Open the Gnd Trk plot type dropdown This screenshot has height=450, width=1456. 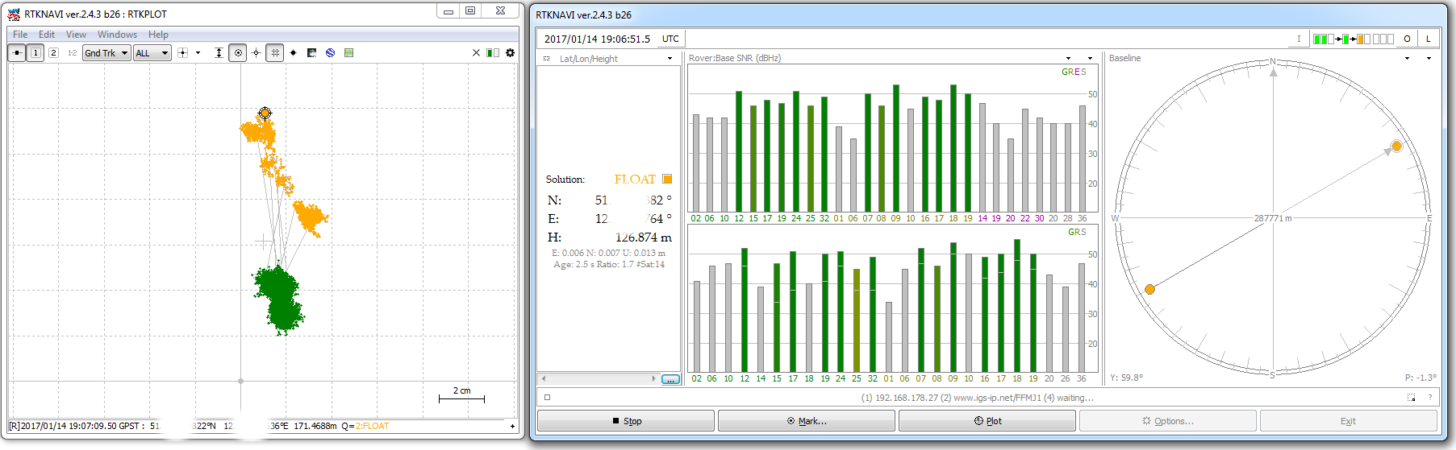(x=106, y=53)
